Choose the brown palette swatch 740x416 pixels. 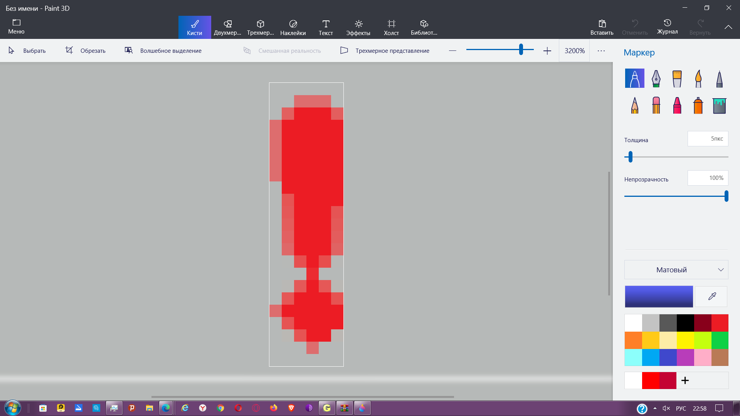[x=720, y=357]
